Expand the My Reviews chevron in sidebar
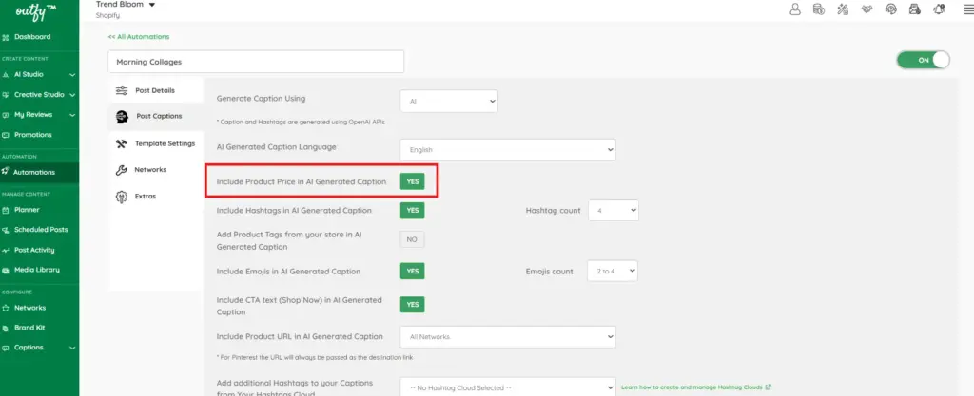This screenshot has width=974, height=396. tap(72, 115)
